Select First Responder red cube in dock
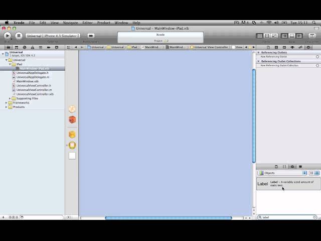This screenshot has width=321, height=241. pyautogui.click(x=72, y=119)
